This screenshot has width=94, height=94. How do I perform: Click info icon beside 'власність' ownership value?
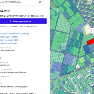pos(12,64)
